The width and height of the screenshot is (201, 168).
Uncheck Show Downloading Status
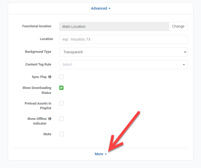pyautogui.click(x=61, y=88)
